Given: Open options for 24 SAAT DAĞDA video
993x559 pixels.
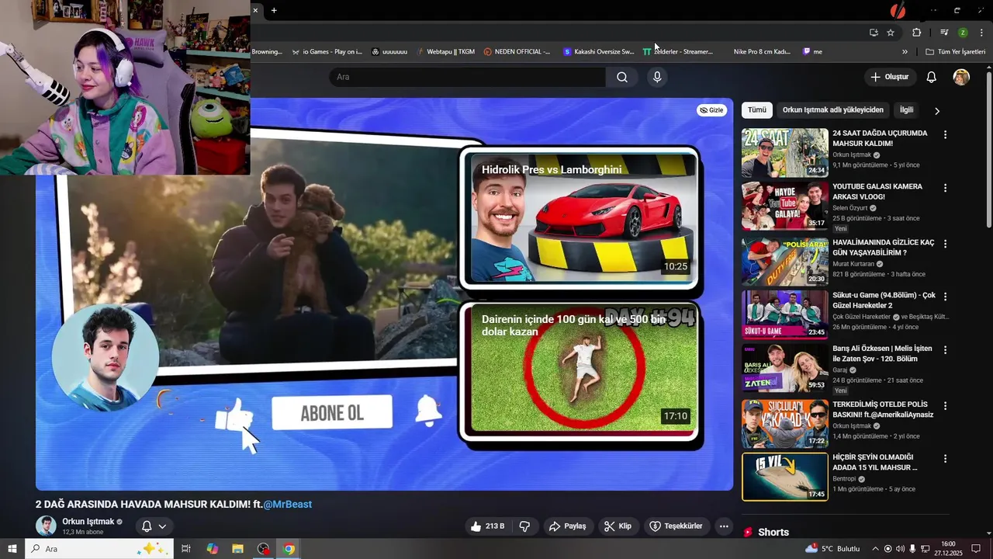Looking at the screenshot, I should (945, 134).
